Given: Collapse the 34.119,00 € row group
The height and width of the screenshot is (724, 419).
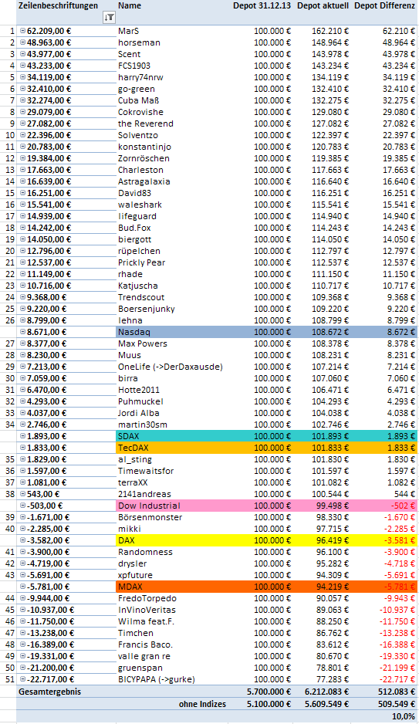Looking at the screenshot, I should [22, 77].
